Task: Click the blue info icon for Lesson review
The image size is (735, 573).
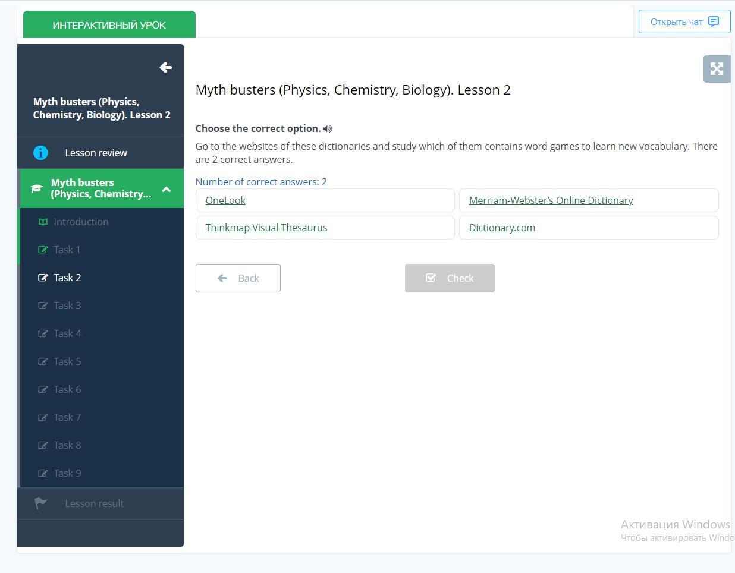Action: point(40,153)
